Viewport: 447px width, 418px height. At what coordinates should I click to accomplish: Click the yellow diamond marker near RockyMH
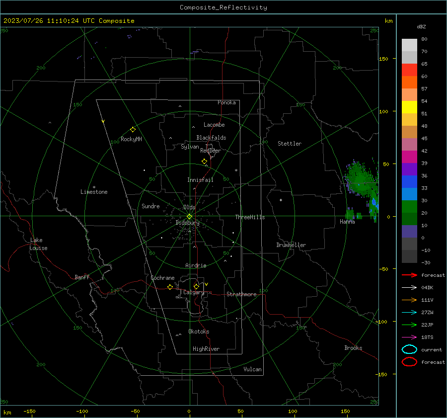tap(133, 130)
